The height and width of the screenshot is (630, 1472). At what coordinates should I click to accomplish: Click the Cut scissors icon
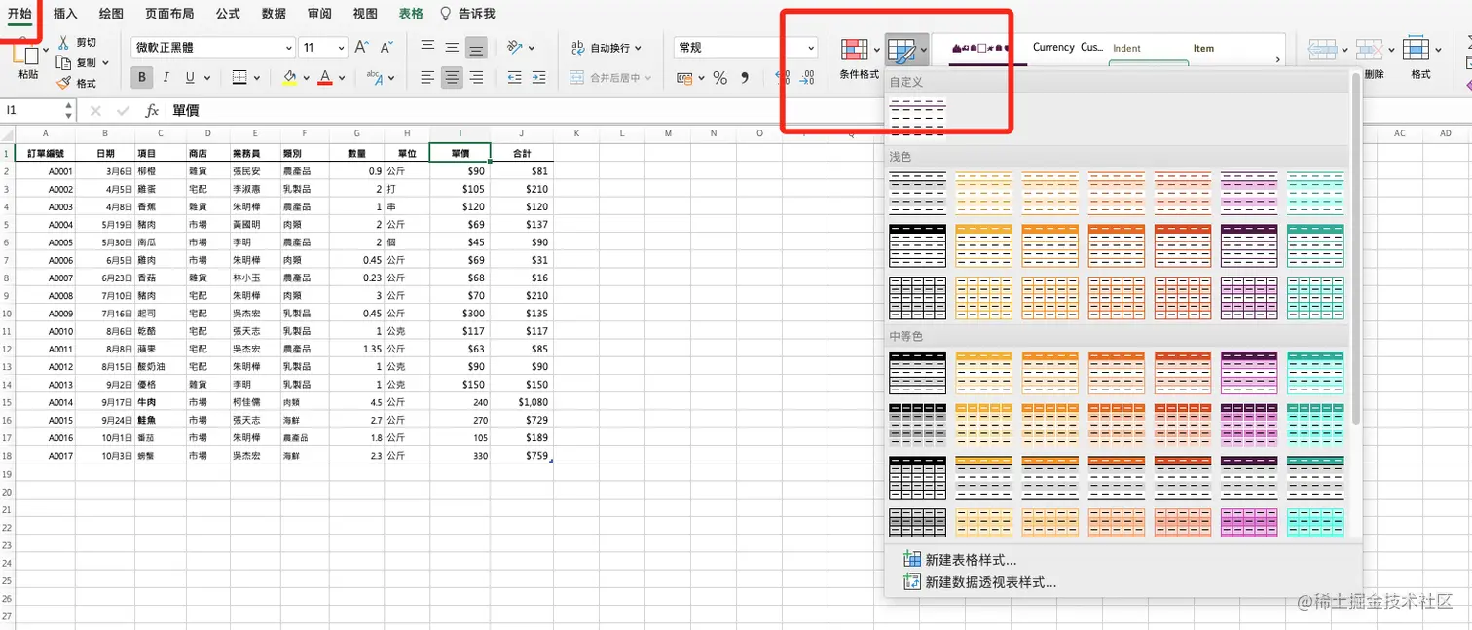tap(64, 42)
